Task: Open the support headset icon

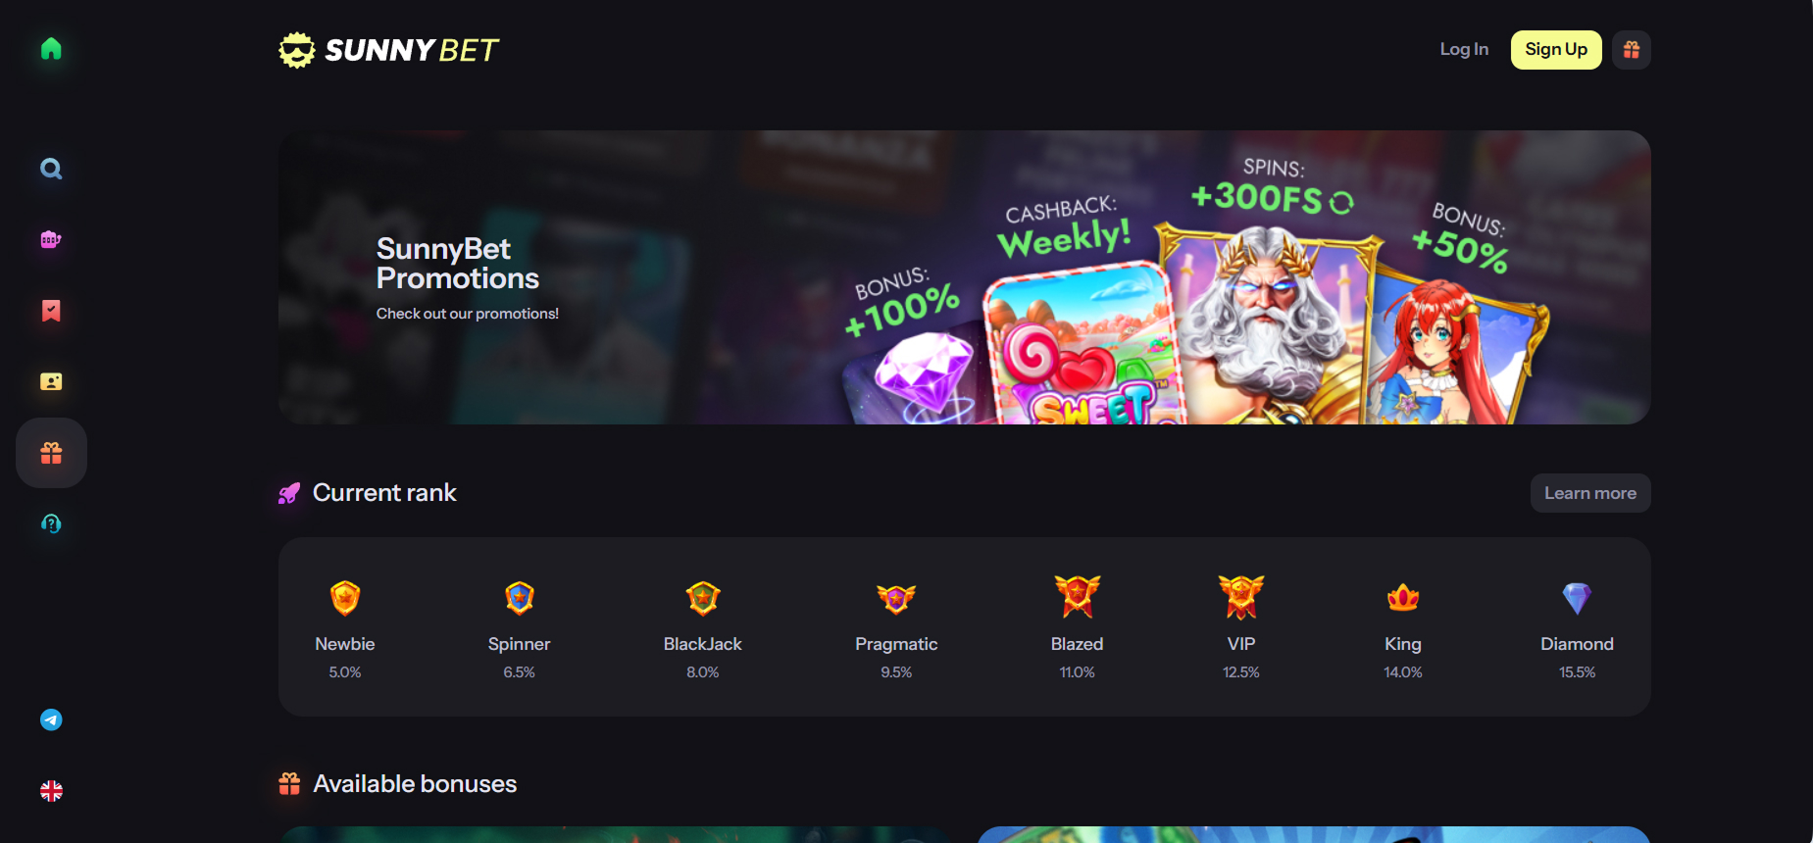Action: point(51,523)
